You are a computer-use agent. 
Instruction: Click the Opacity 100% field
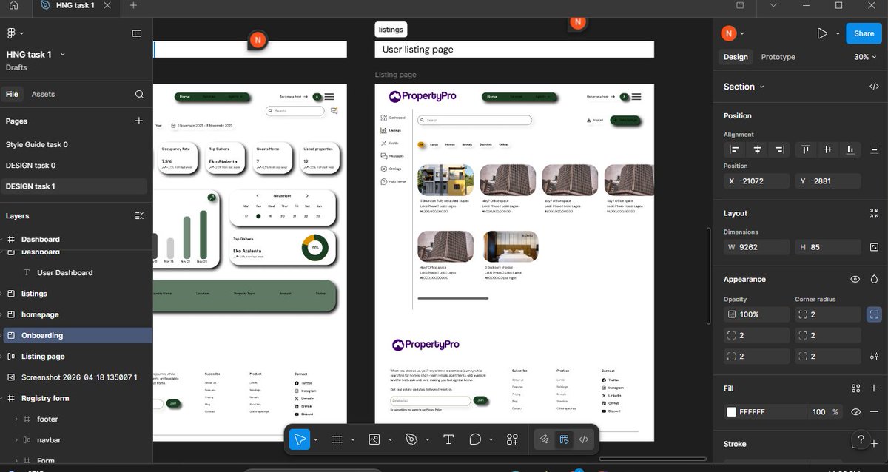coord(756,314)
